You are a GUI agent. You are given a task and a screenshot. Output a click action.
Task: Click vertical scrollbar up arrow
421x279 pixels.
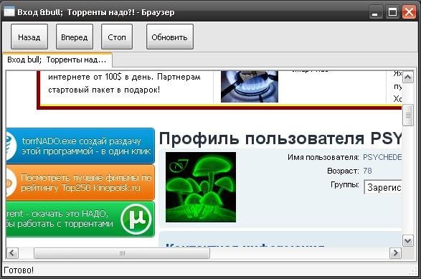click(408, 77)
